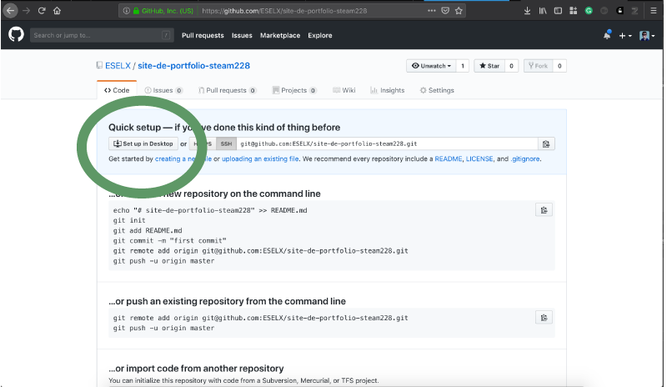Copy the push existing repository commands

point(544,318)
